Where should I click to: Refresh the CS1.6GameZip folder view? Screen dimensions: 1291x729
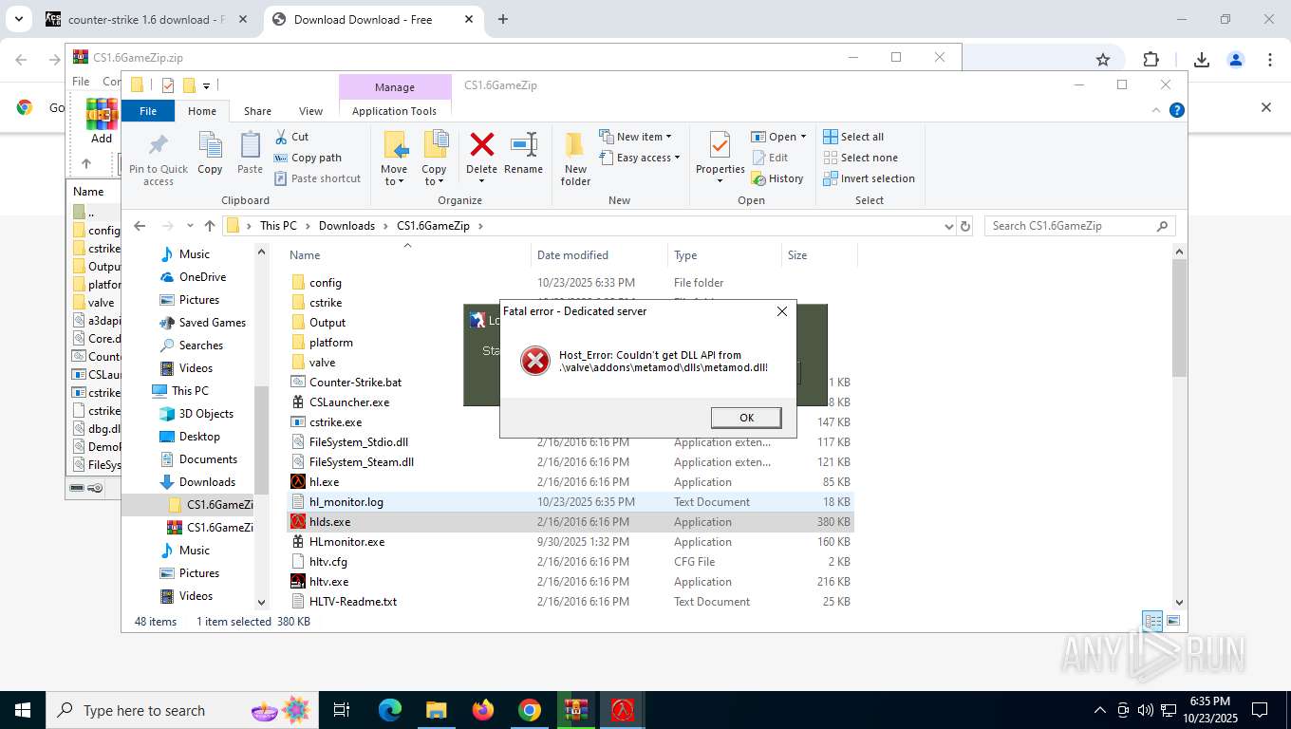966,226
